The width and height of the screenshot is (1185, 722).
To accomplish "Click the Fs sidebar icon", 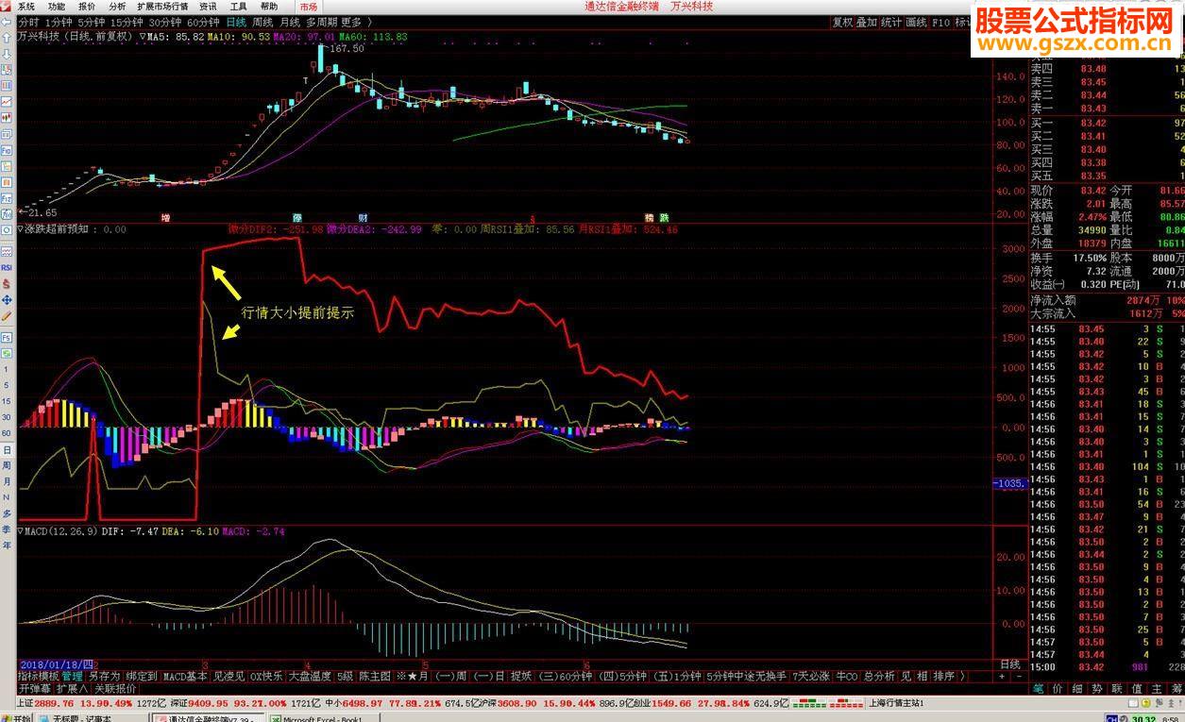I will coord(7,338).
